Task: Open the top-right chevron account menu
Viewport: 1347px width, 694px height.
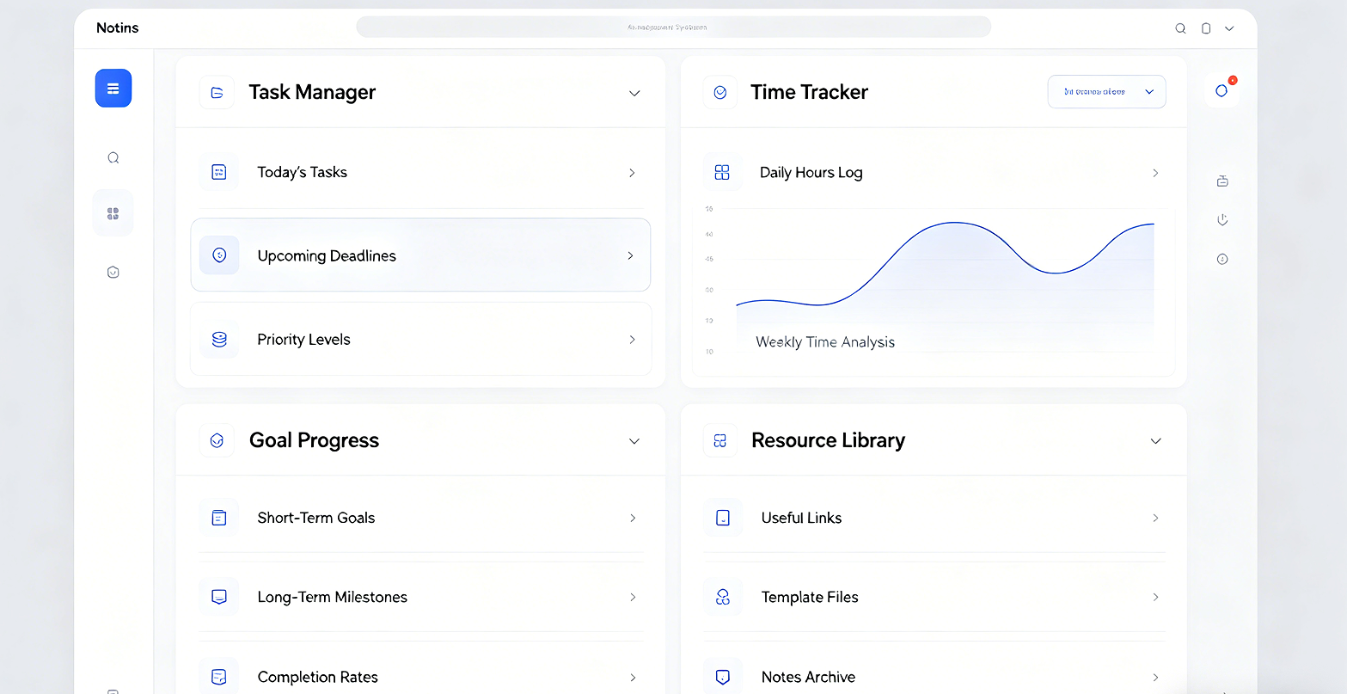Action: 1229,28
